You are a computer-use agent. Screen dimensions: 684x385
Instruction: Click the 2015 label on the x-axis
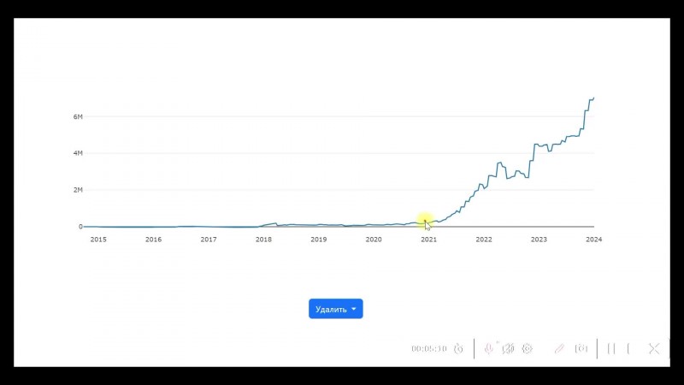coord(98,240)
